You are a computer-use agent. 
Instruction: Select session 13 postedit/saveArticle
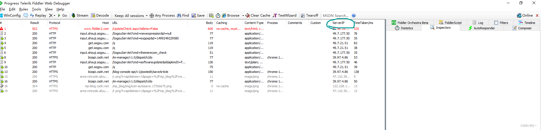click(x=192, y=72)
